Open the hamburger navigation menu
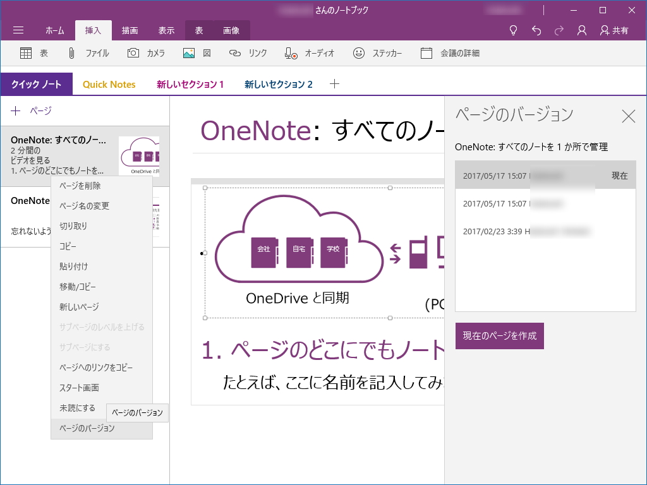 pyautogui.click(x=18, y=30)
